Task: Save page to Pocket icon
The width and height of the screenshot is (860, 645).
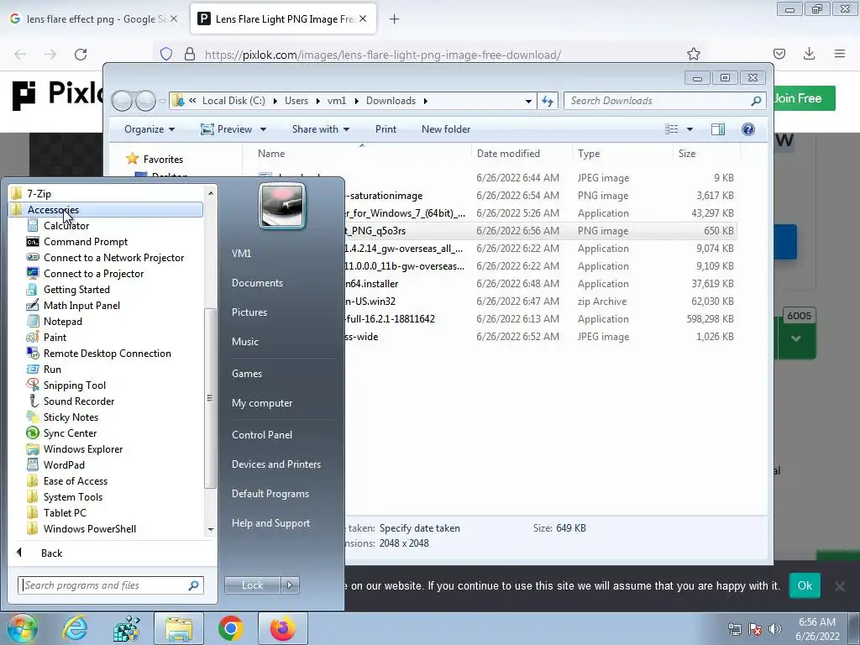Action: [779, 54]
